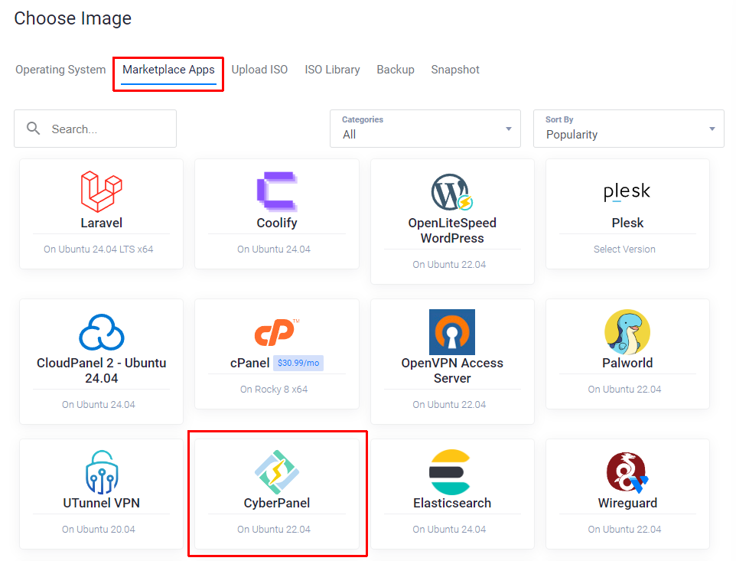Click the Wireguard app title

point(627,503)
